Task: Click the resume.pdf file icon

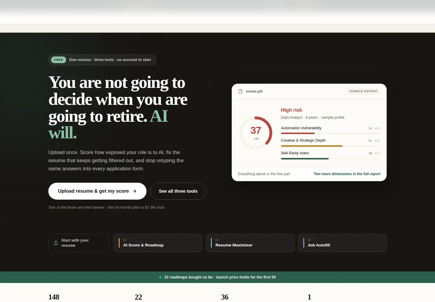Action: pyautogui.click(x=240, y=91)
